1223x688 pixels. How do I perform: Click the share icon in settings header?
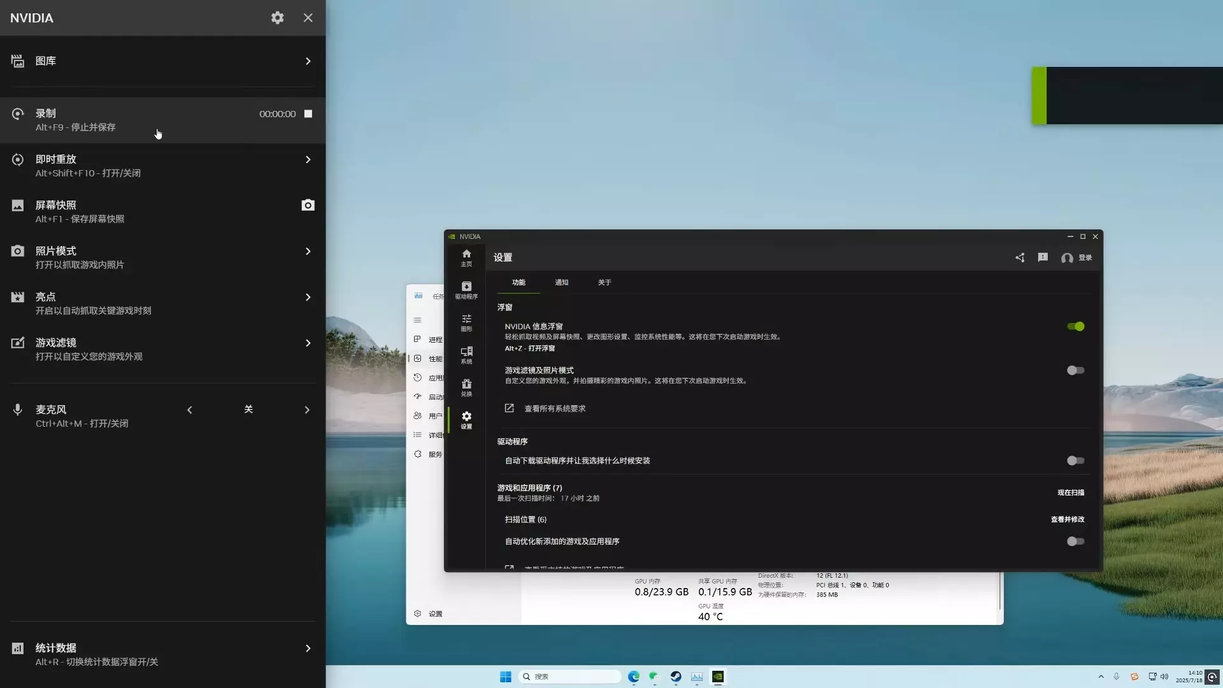click(x=1020, y=257)
